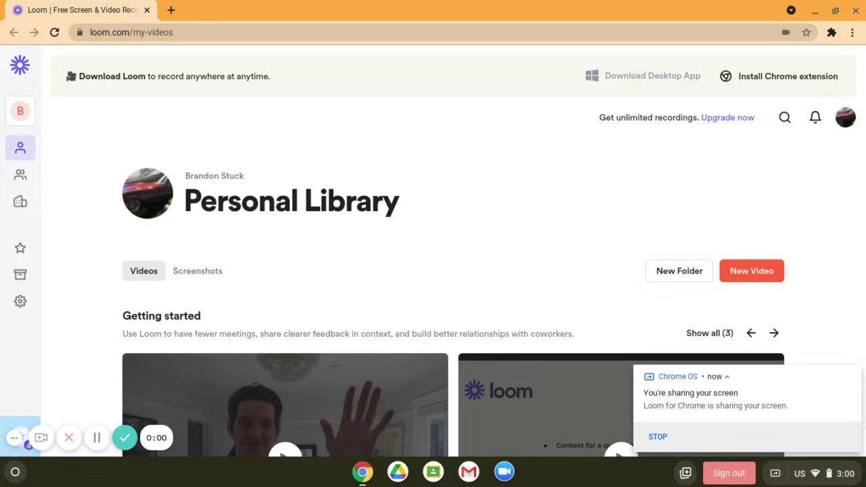Click Install Chrome extension
The height and width of the screenshot is (487, 866).
pos(779,76)
